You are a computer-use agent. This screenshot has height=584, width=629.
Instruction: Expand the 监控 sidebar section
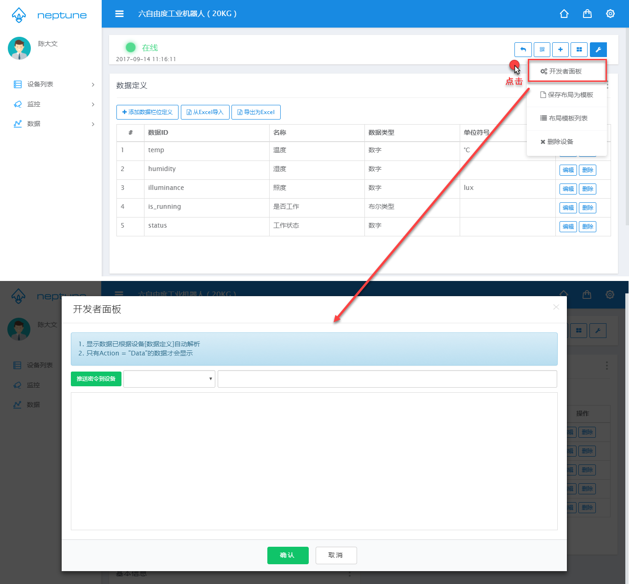click(54, 104)
